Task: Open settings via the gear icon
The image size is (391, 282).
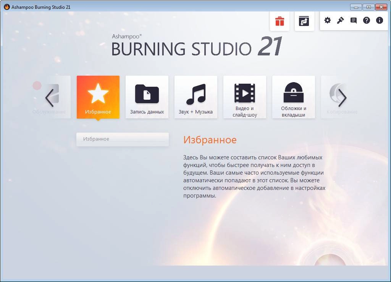Action: (327, 21)
